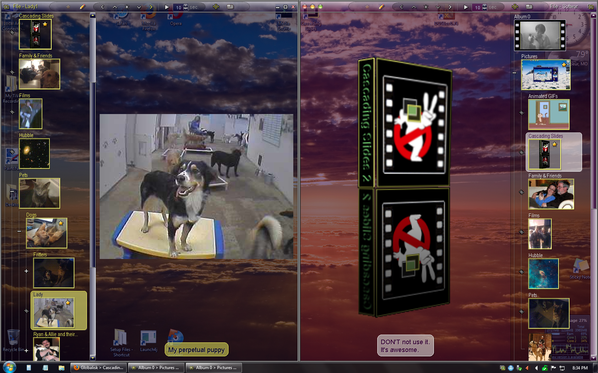Image resolution: width=598 pixels, height=373 pixels.
Task: Switch to Globalisk > Cascadin... taskbar button
Action: pyautogui.click(x=99, y=368)
